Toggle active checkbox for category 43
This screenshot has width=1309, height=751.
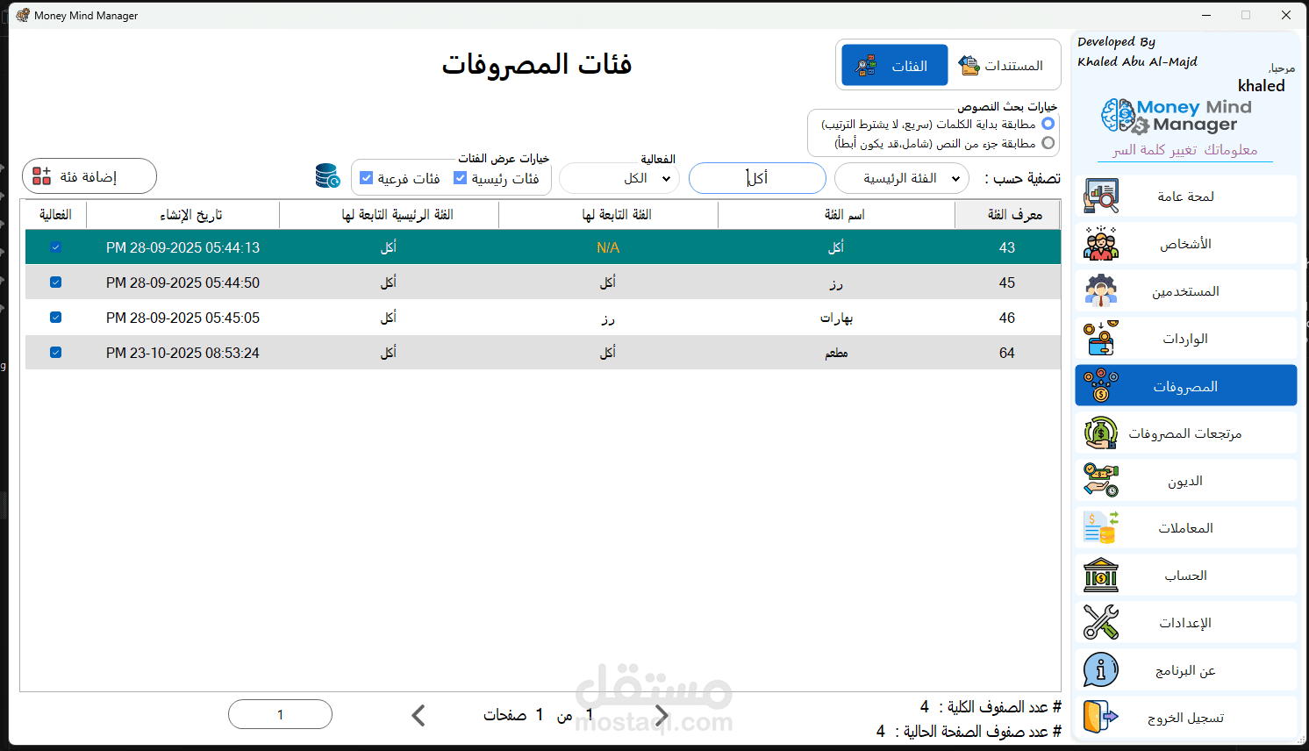click(55, 247)
